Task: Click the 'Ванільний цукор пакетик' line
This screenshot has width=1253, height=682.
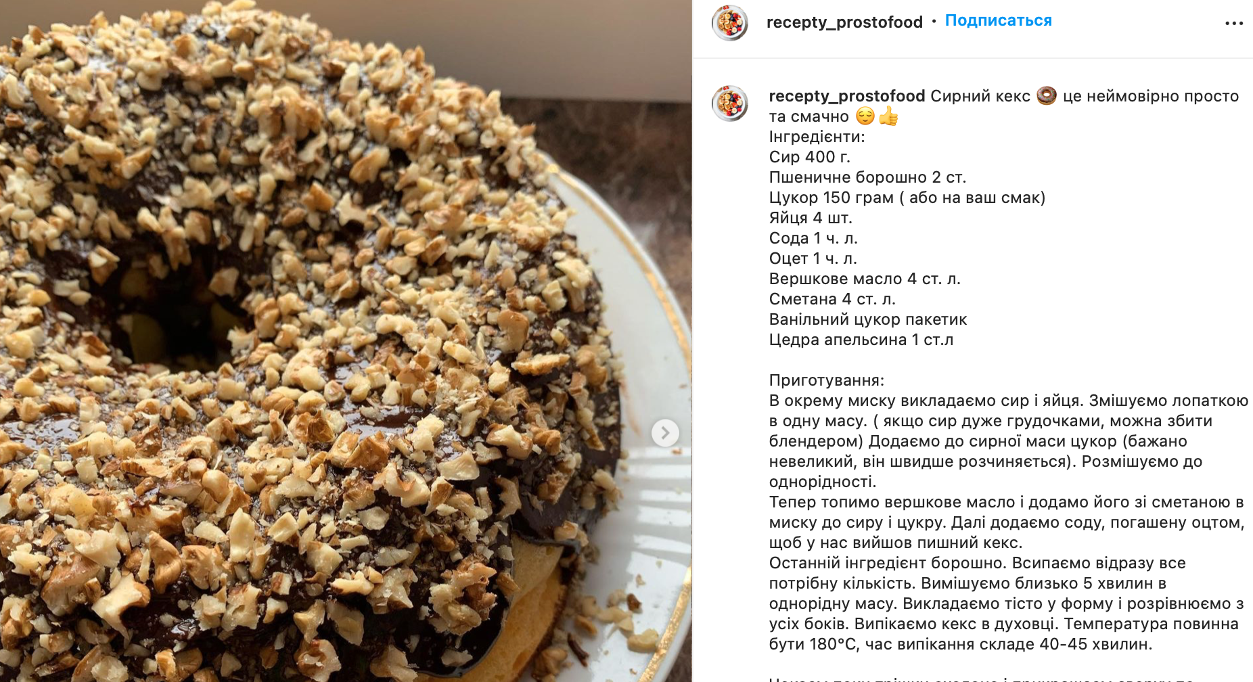Action: point(868,319)
